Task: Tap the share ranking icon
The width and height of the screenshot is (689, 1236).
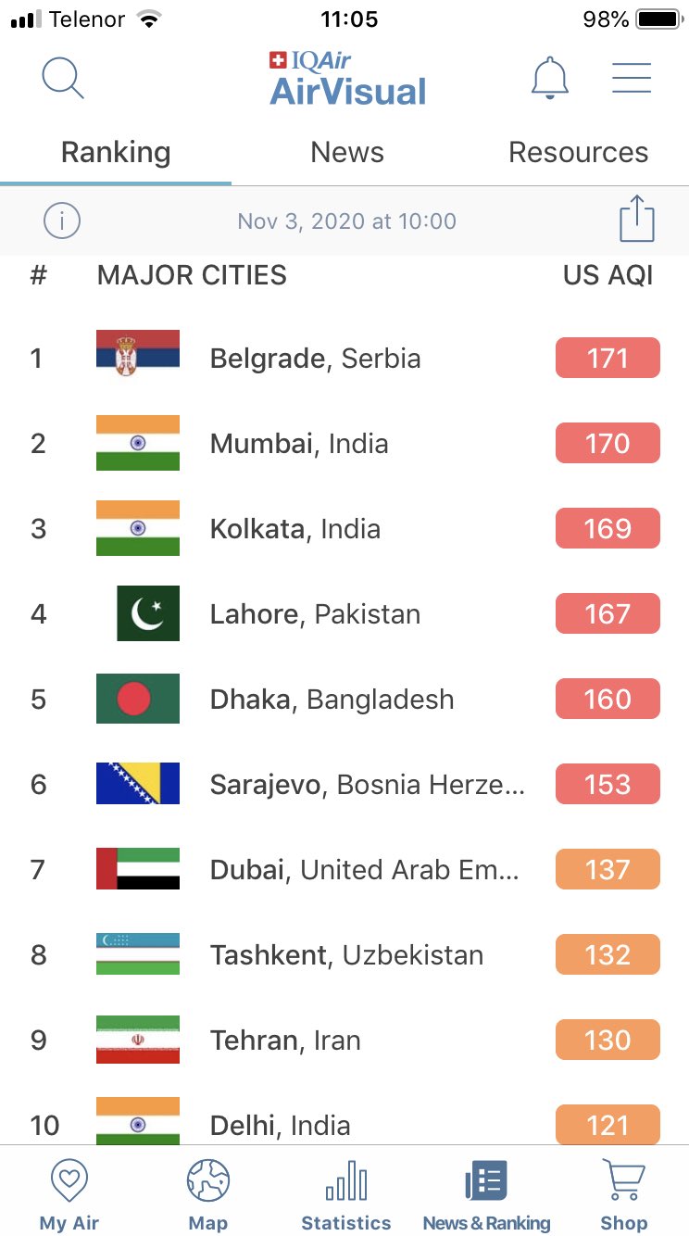Action: (636, 220)
